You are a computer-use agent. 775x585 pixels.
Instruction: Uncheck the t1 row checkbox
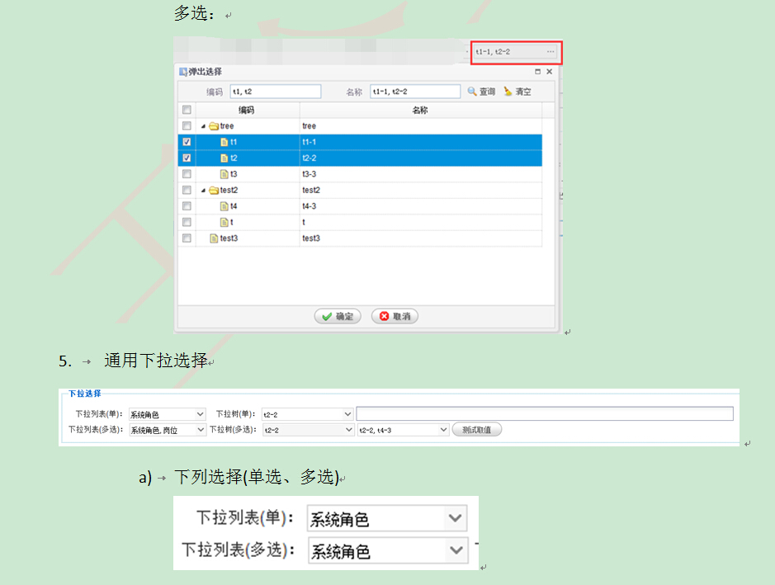click(187, 142)
